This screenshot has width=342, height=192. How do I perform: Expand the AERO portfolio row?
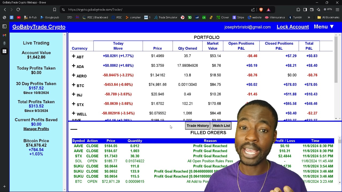pyautogui.click(x=74, y=75)
